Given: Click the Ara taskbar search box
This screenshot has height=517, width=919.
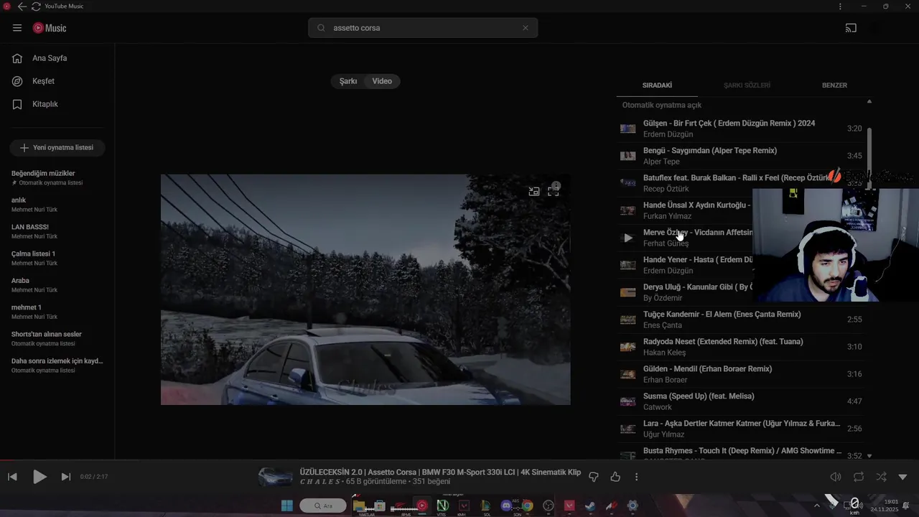Looking at the screenshot, I should click(323, 506).
